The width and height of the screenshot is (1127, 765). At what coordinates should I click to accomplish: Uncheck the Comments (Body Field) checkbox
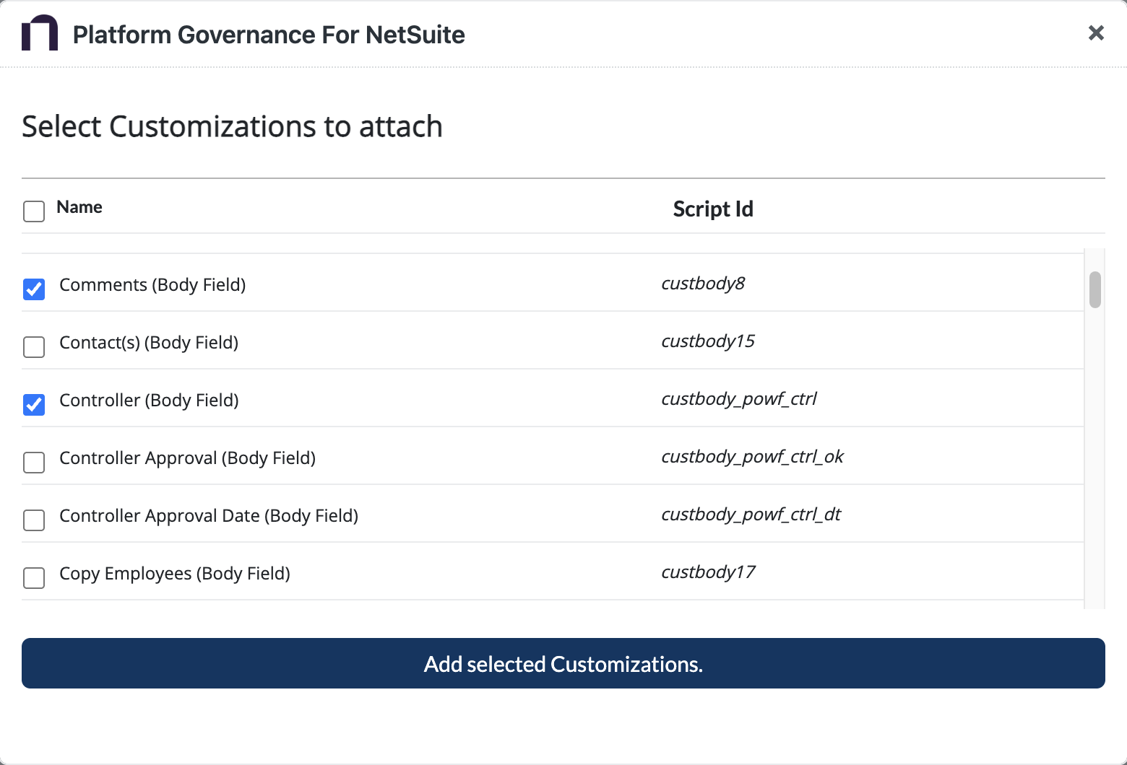[34, 289]
